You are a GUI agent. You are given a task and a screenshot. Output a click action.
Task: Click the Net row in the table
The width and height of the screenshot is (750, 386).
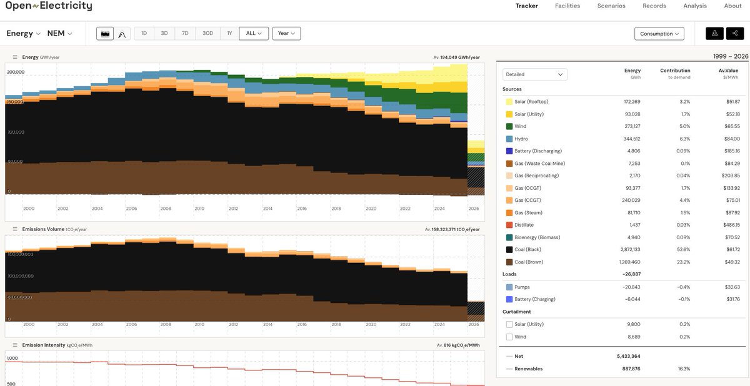pos(622,356)
